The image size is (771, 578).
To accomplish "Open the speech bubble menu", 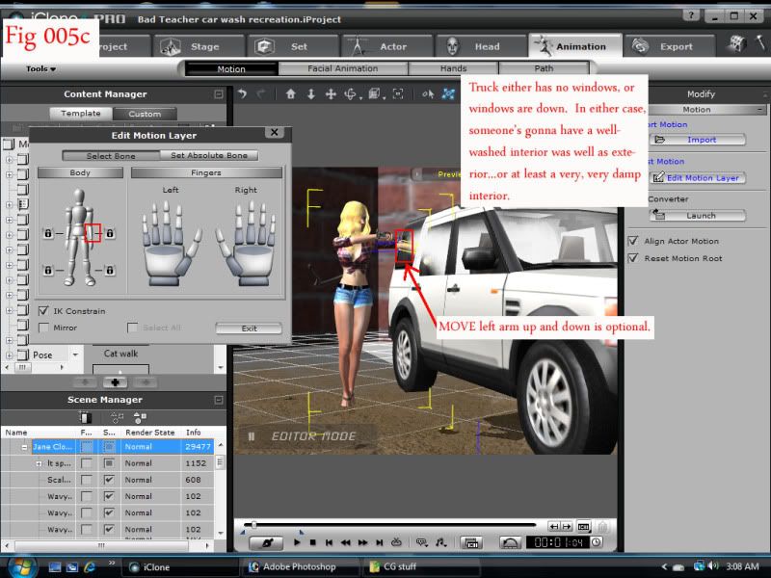I will 421,542.
